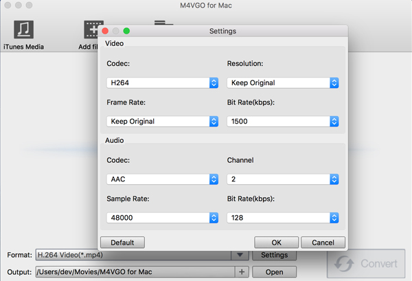Open the Sample Rate 48000 dropdown
This screenshot has width=412, height=281.
pyautogui.click(x=162, y=218)
